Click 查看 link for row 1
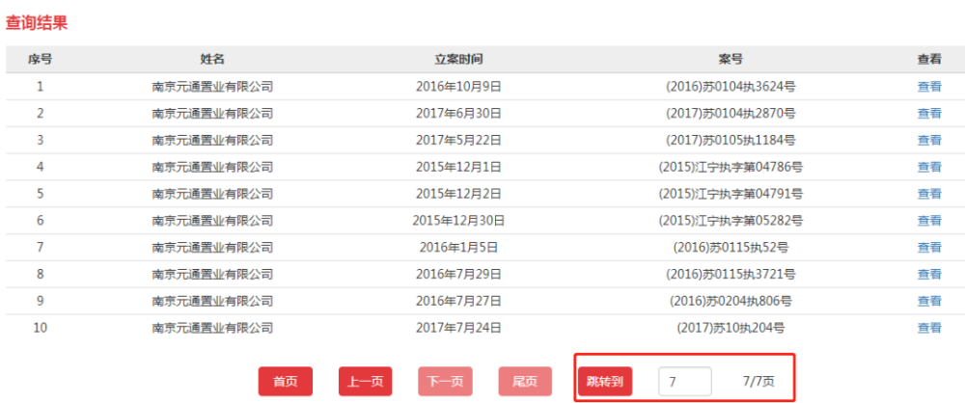This screenshot has height=403, width=965. click(928, 87)
